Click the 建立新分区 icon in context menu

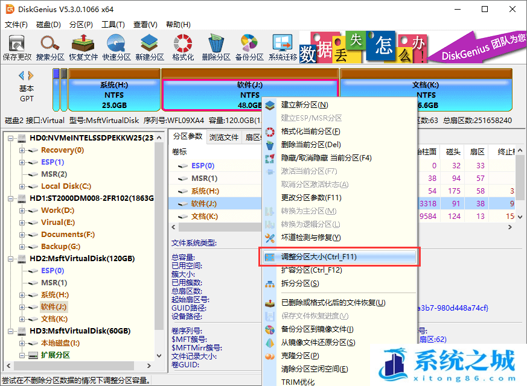point(270,105)
